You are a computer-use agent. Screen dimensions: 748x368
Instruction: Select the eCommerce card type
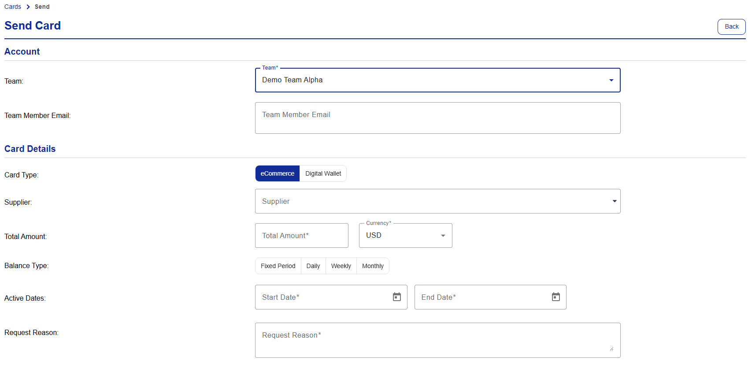[x=278, y=173]
